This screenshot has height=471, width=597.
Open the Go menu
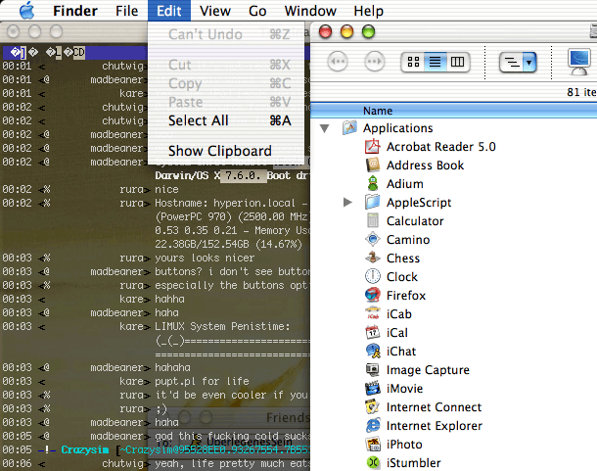tap(257, 11)
